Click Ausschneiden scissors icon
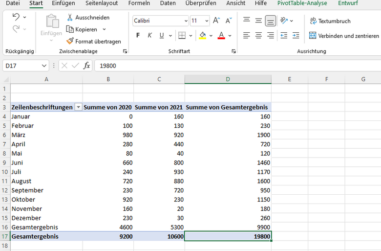Viewport: 381px width, 251px height. [70, 18]
